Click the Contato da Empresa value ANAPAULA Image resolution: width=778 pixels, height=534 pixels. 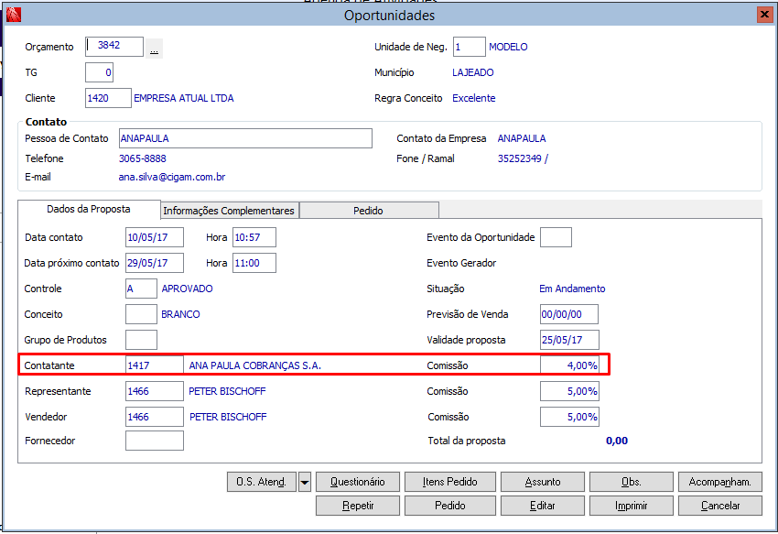[522, 138]
